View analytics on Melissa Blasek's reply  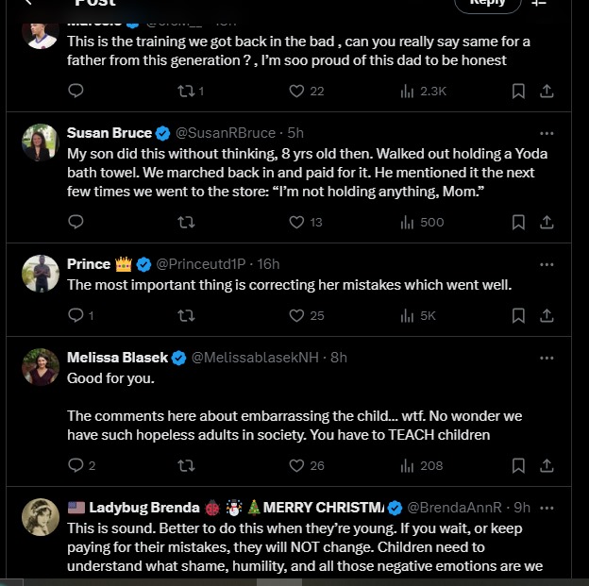coord(408,465)
